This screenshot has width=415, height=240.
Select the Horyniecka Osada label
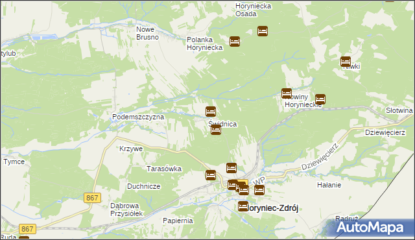254,10
